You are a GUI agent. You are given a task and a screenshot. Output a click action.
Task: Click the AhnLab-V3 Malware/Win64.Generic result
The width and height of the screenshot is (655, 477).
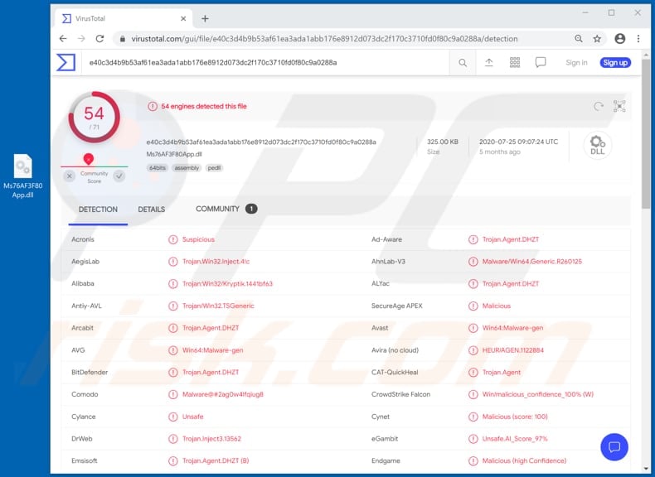pos(532,262)
